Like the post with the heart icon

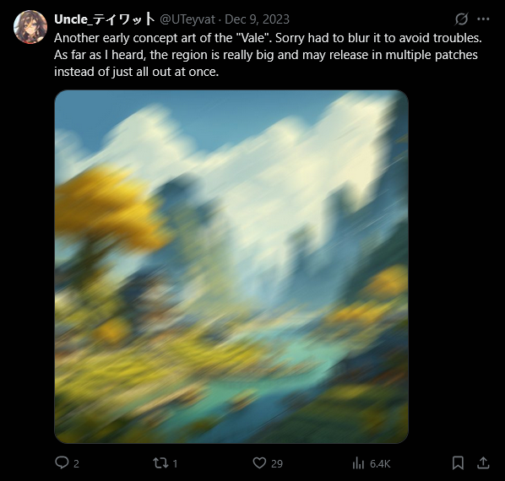(x=259, y=463)
